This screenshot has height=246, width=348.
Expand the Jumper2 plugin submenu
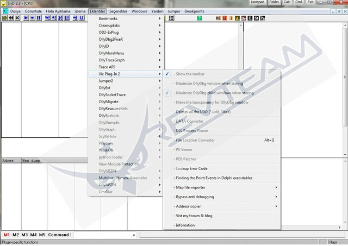(126, 81)
